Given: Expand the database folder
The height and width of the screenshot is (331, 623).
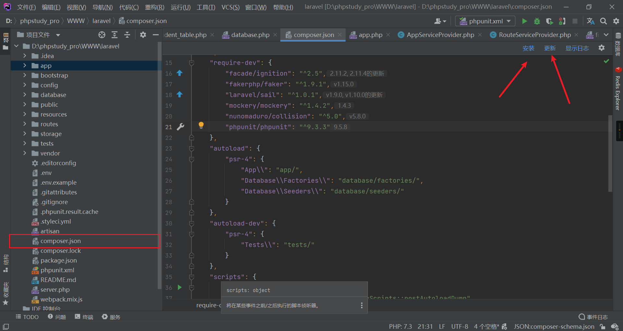Looking at the screenshot, I should pos(25,95).
